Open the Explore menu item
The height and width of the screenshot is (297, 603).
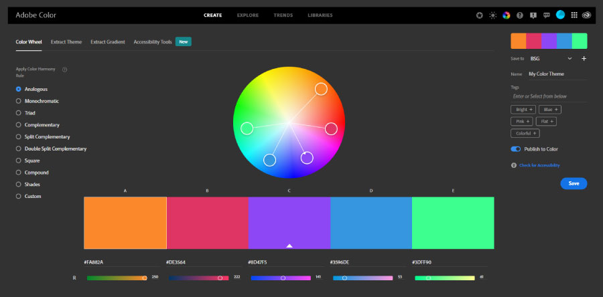click(247, 15)
